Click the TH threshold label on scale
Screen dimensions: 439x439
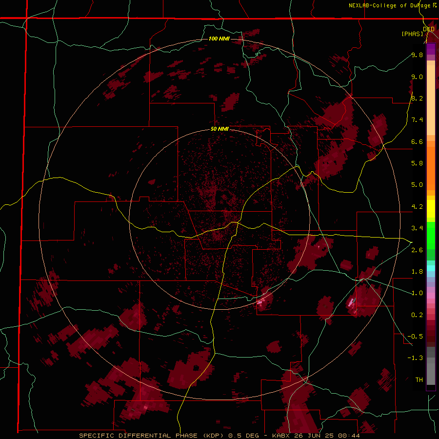click(x=419, y=379)
